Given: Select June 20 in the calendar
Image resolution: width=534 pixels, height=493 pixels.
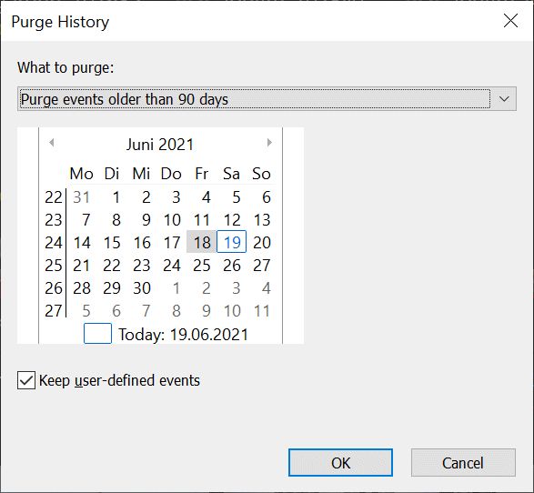Looking at the screenshot, I should tap(262, 243).
